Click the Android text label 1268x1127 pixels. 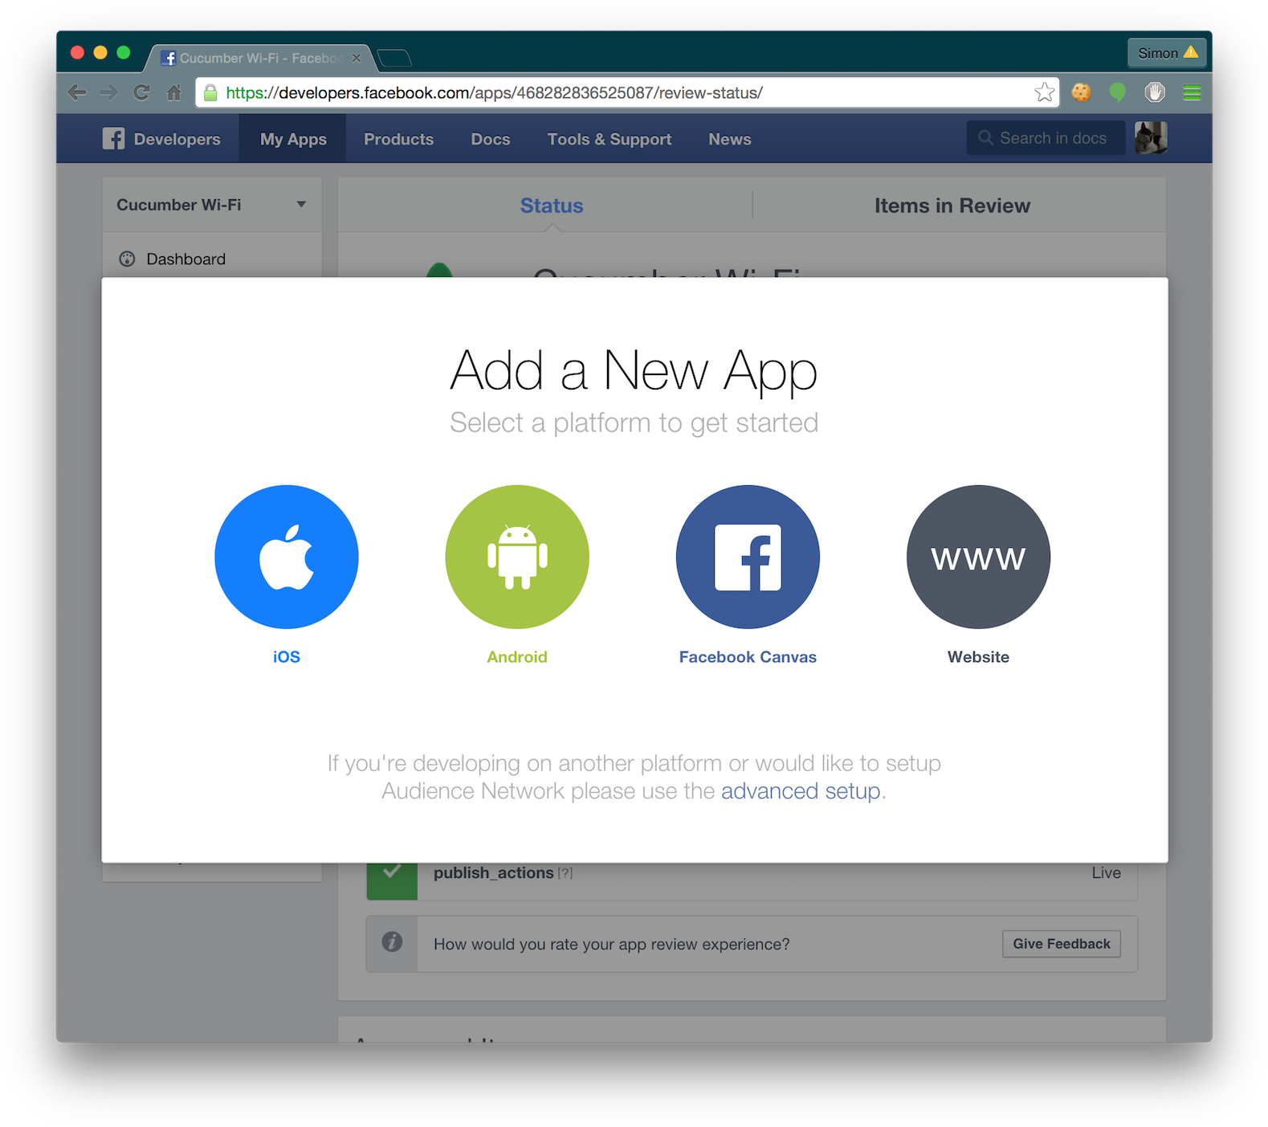(517, 657)
